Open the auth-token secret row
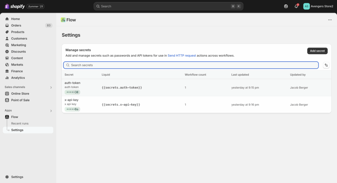The height and width of the screenshot is (183, 337). point(196,88)
